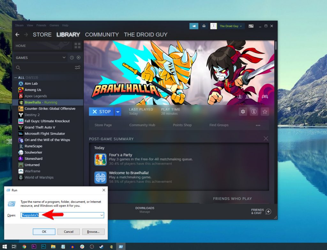Click Welcome to Brawlhalla achievement icon
The image size is (327, 250).
click(100, 178)
